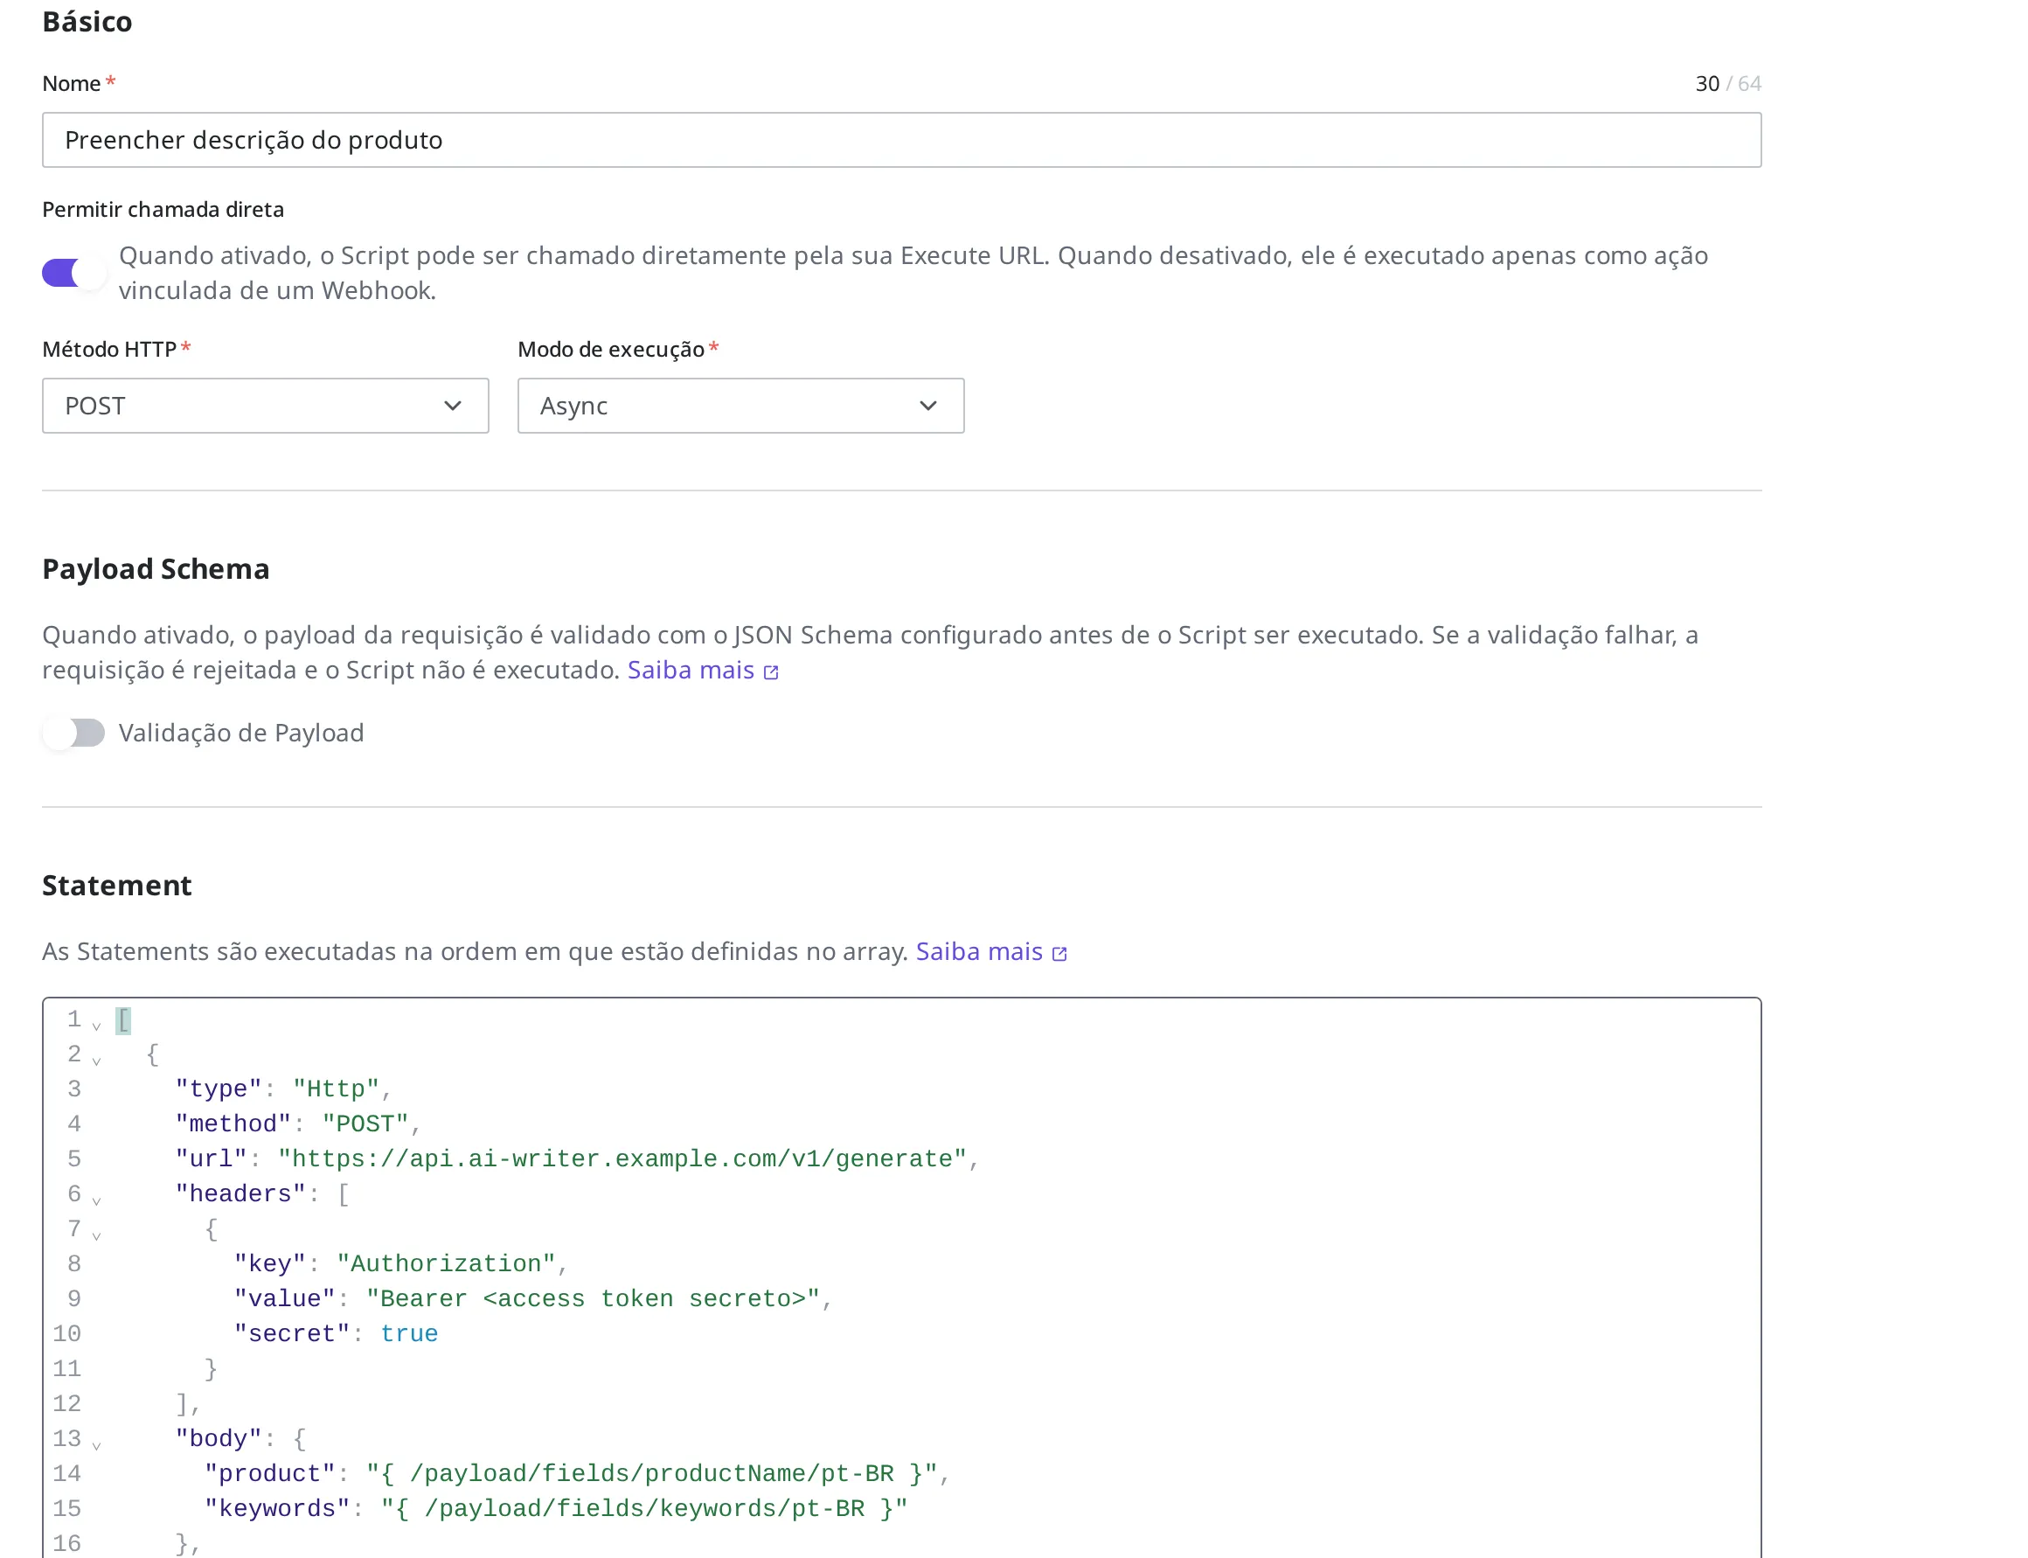Click the Básico heading
The height and width of the screenshot is (1558, 2028).
click(x=87, y=21)
